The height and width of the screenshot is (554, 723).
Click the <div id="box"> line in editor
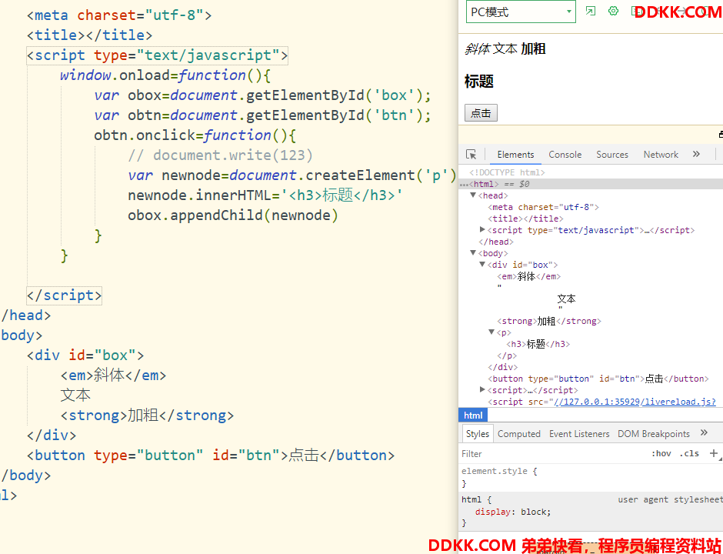tap(85, 355)
